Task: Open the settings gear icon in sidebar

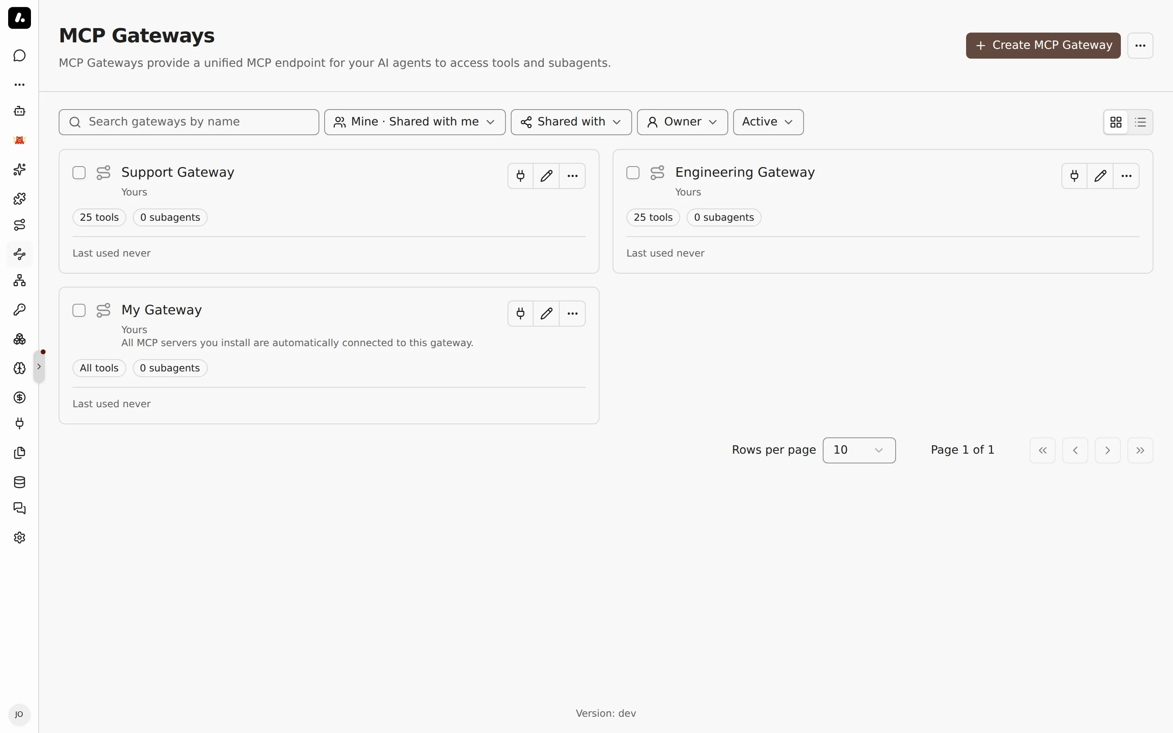Action: point(20,538)
